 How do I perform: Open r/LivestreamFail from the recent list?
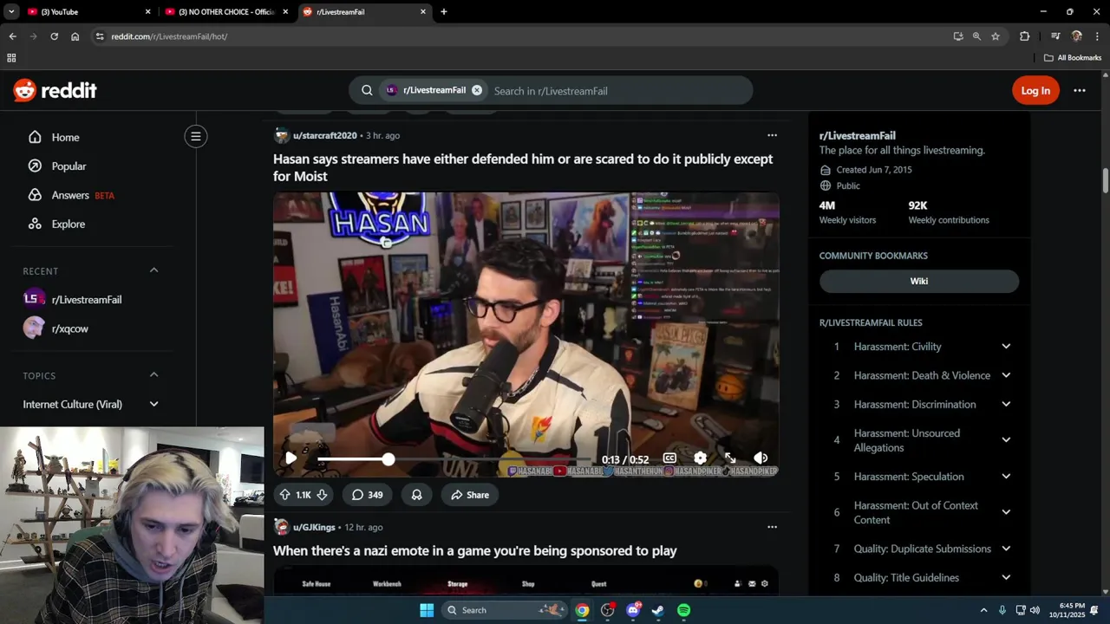tap(86, 299)
